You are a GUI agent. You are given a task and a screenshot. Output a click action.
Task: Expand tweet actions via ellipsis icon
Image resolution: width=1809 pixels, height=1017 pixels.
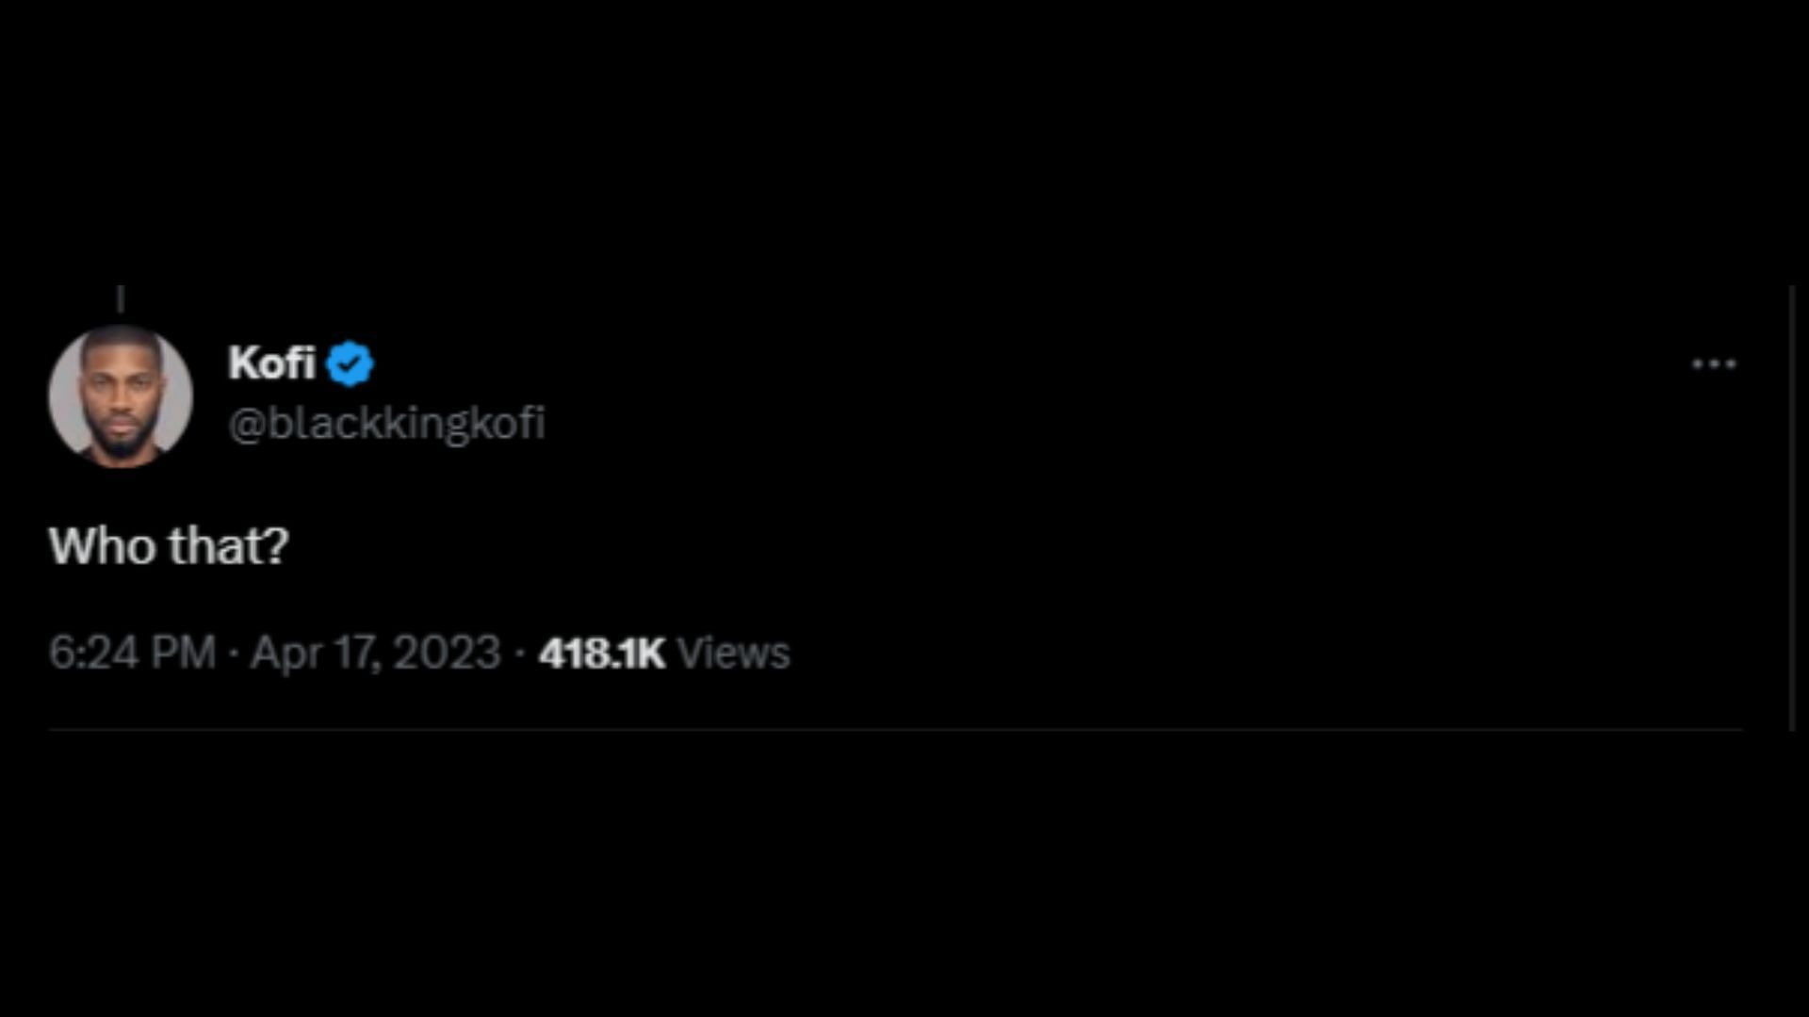(1714, 363)
